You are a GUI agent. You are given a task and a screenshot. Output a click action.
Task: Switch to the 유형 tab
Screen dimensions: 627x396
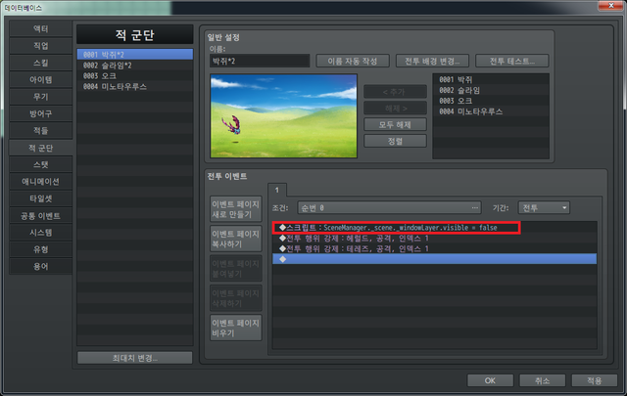tap(41, 249)
